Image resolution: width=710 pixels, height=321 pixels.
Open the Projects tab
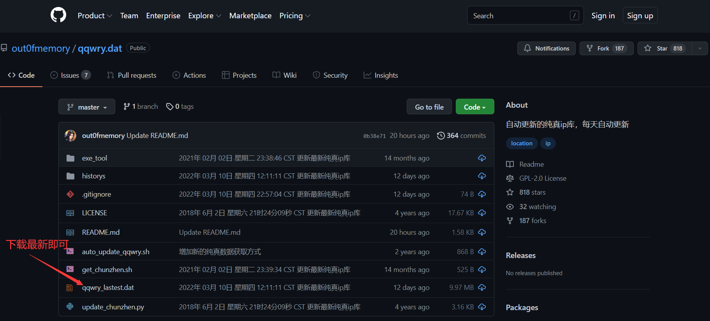[x=239, y=75]
